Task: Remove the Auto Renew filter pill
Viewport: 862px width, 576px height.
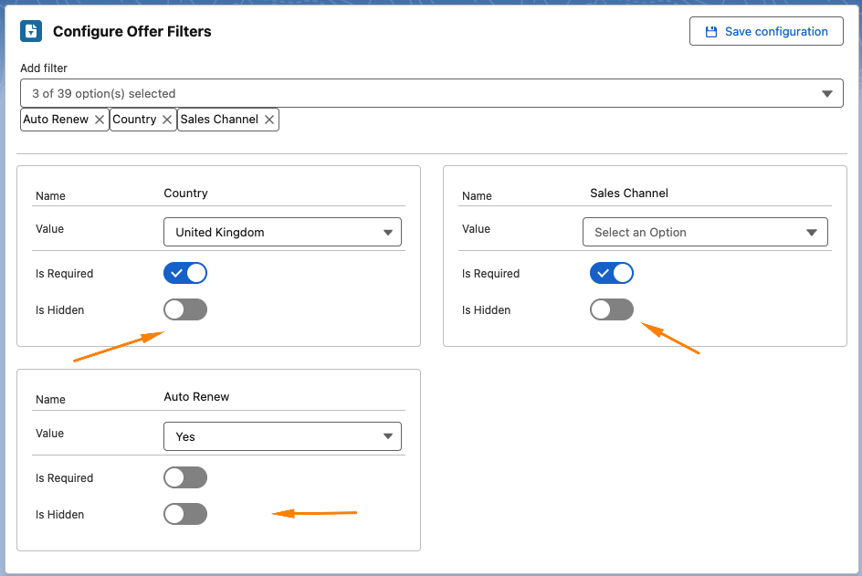Action: click(100, 120)
